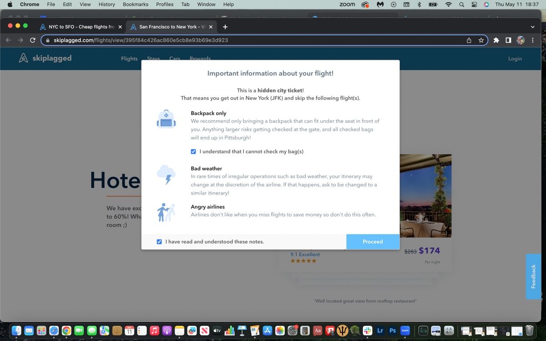Open the Chrome extensions puzzle icon
The height and width of the screenshot is (341, 546).
coord(496,40)
